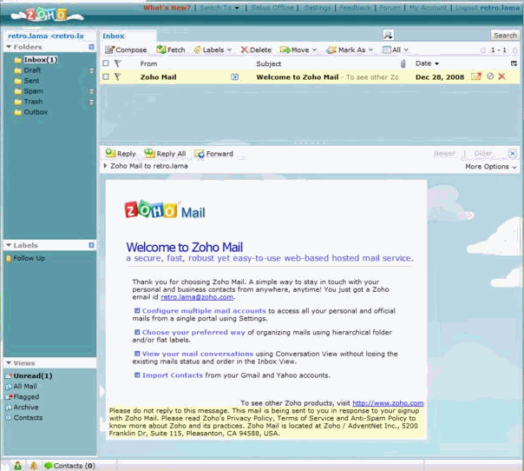Click the notification bell icon in the bottom bar
Viewport: 524px width, 471px height.
click(34, 465)
